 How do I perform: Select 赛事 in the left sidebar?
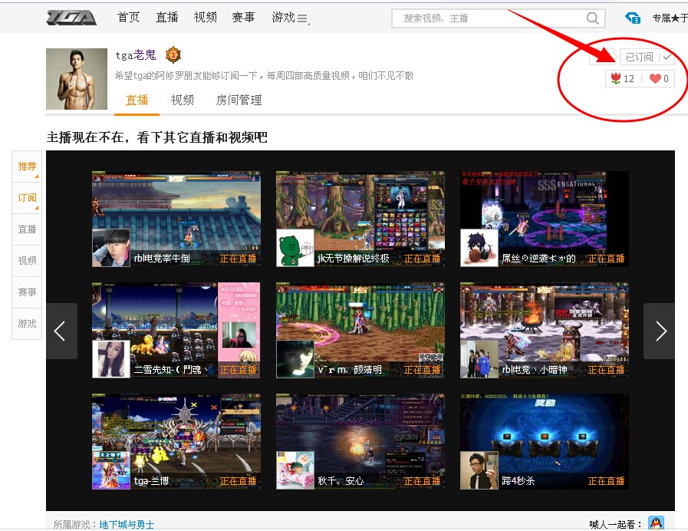[x=27, y=292]
